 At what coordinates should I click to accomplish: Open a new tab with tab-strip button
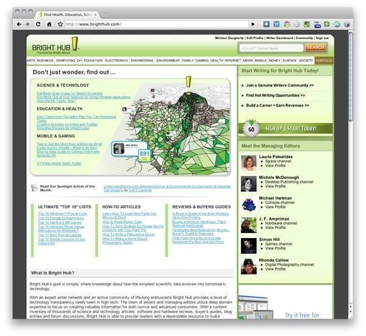coord(104,15)
